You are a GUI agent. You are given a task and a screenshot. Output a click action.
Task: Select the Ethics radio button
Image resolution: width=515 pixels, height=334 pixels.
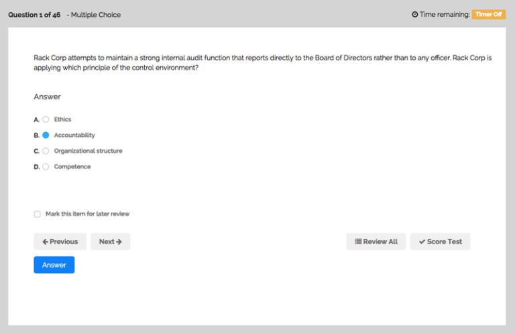coord(46,119)
